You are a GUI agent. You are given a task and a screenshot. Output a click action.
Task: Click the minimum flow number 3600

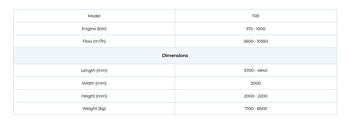click(248, 41)
